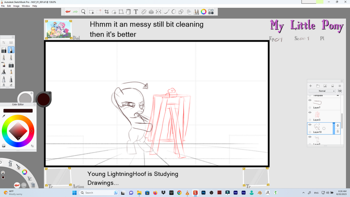Hide Layer3 with its eye icon
Image resolution: width=350 pixels, height=197 pixels.
(x=310, y=112)
